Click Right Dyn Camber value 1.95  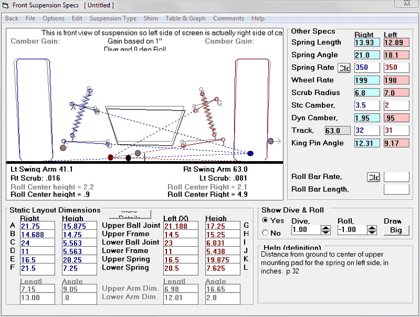(367, 118)
